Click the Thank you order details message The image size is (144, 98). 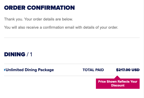(39, 19)
